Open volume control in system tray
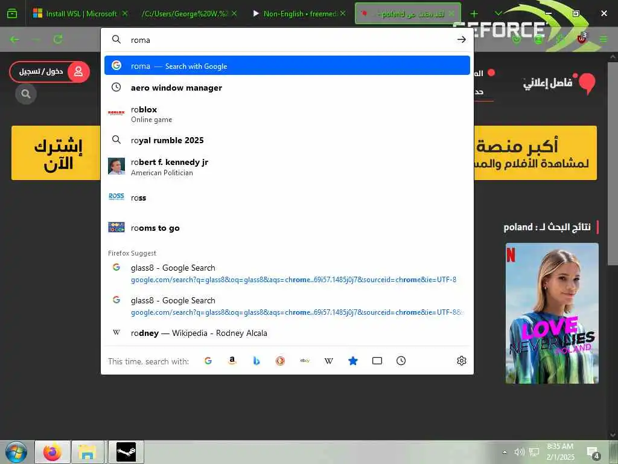This screenshot has width=618, height=464. (x=519, y=452)
